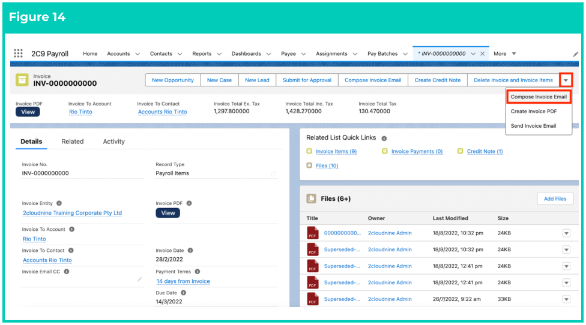
Task: Open the App Launcher grid icon
Action: tap(18, 53)
